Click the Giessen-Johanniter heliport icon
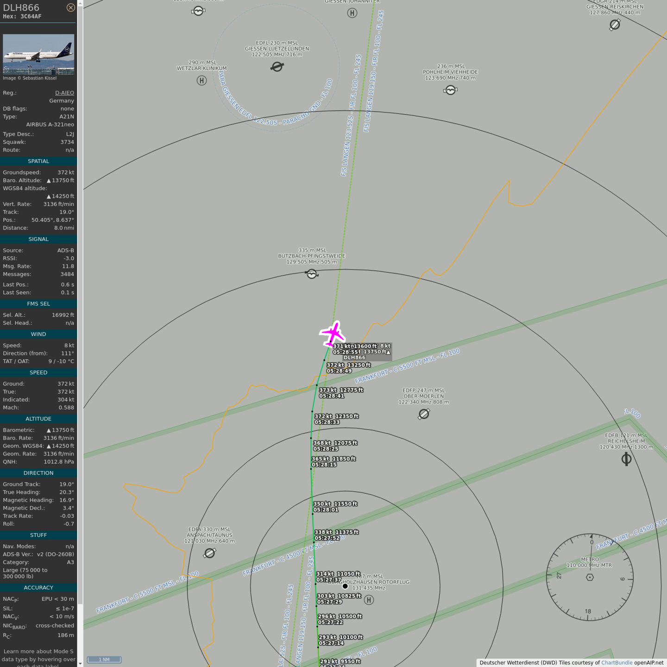The width and height of the screenshot is (667, 667). [x=352, y=13]
